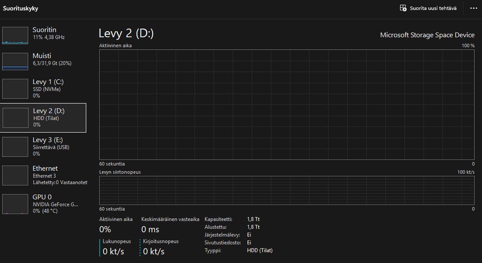Click the Sivutustiedosto Ei value

pos(249,242)
